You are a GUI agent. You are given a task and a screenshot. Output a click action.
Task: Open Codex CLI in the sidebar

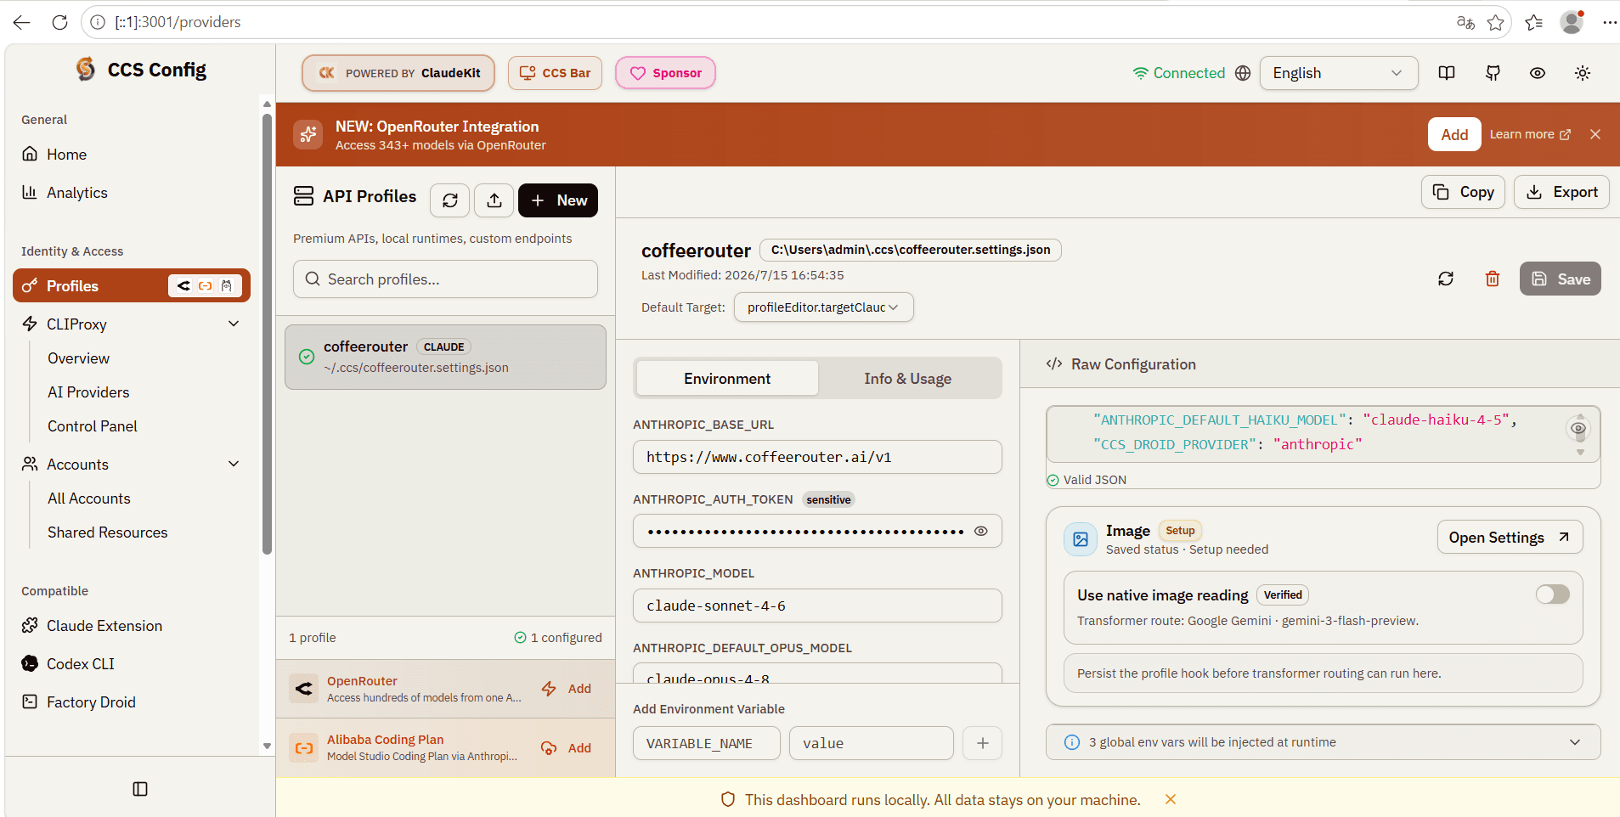pyautogui.click(x=132, y=664)
